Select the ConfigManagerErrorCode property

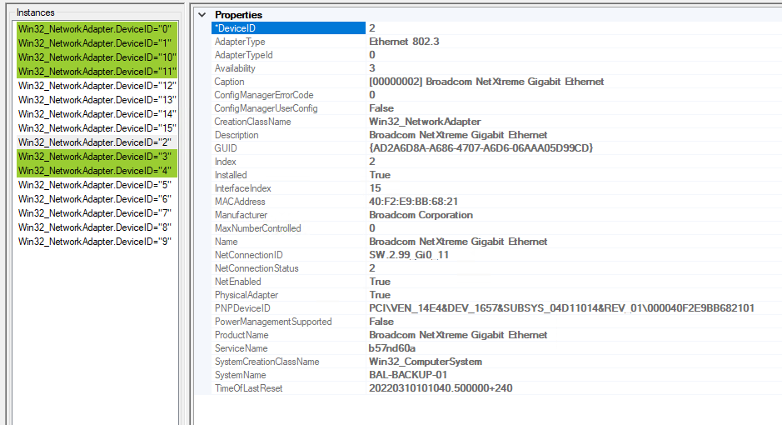point(264,95)
